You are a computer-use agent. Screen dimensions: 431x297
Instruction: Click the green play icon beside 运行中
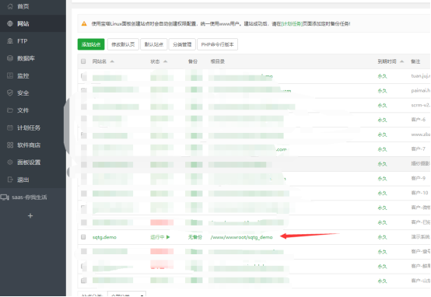[168, 237]
